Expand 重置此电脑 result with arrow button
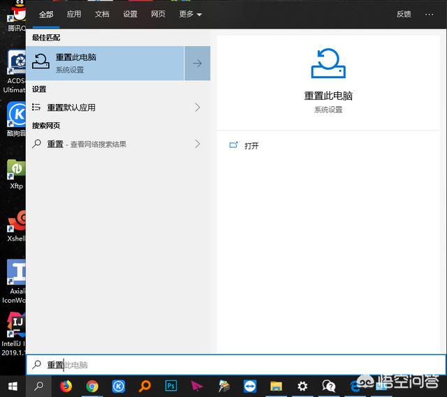Viewport: 447px width, 397px height. pyautogui.click(x=197, y=63)
